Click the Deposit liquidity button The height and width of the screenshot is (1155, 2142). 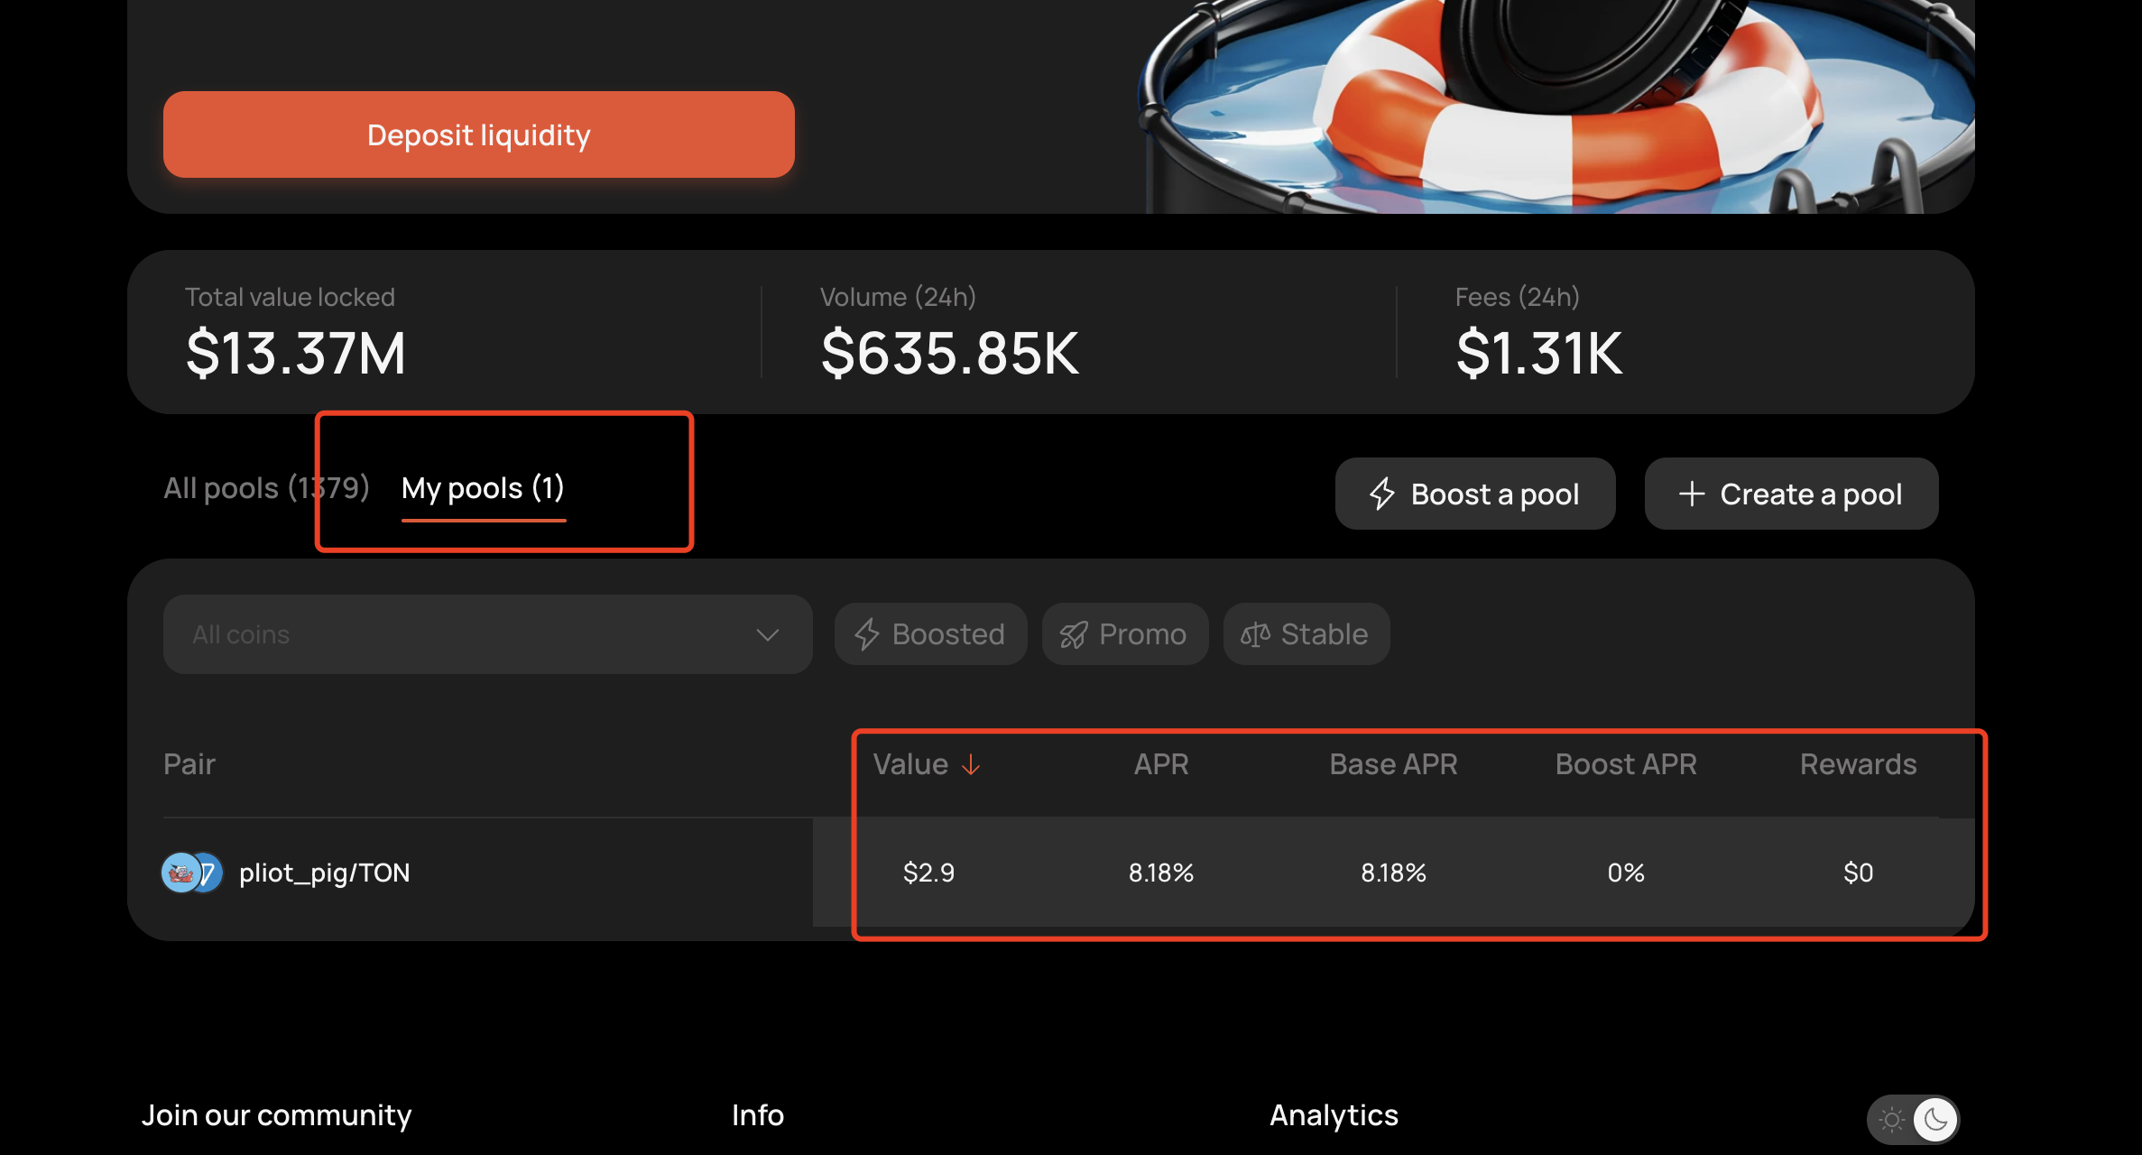478,134
